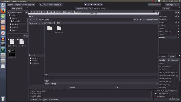Move favorite down arrow
This screenshot has width=181, height=102.
tap(42, 23)
